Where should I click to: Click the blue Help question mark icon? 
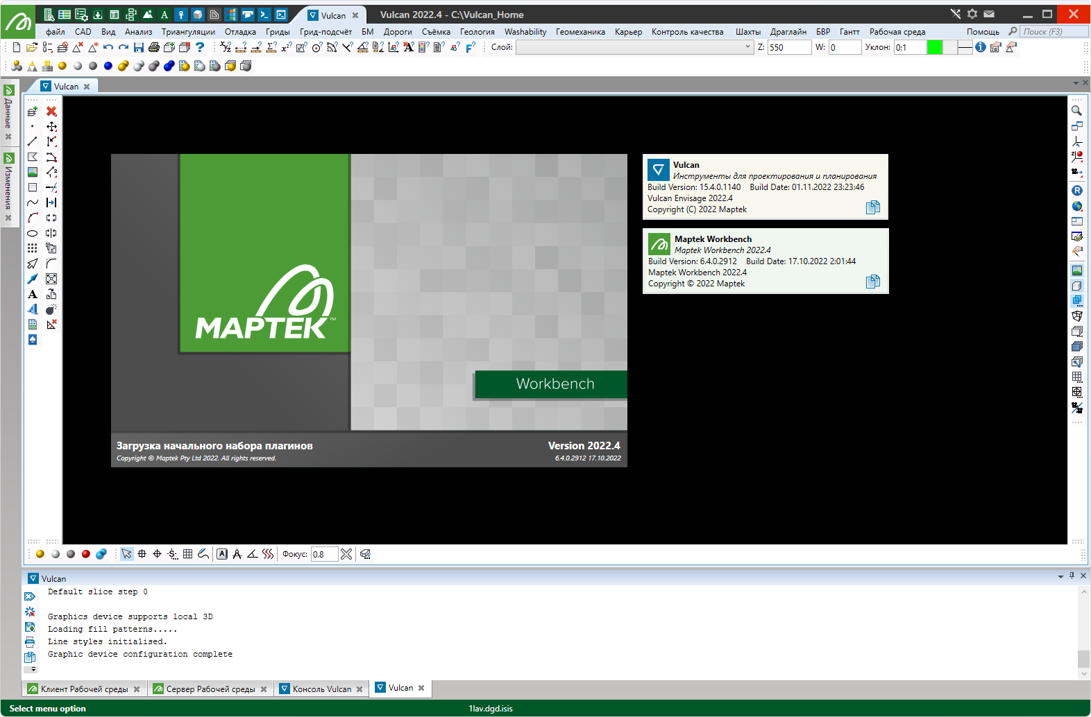point(200,47)
